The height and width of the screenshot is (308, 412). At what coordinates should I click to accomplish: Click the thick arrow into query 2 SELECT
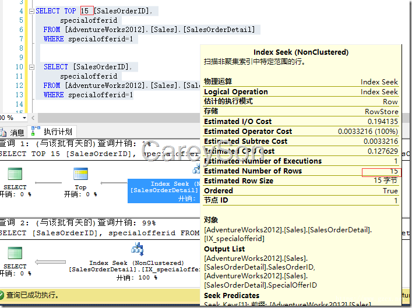pyautogui.click(x=50, y=262)
